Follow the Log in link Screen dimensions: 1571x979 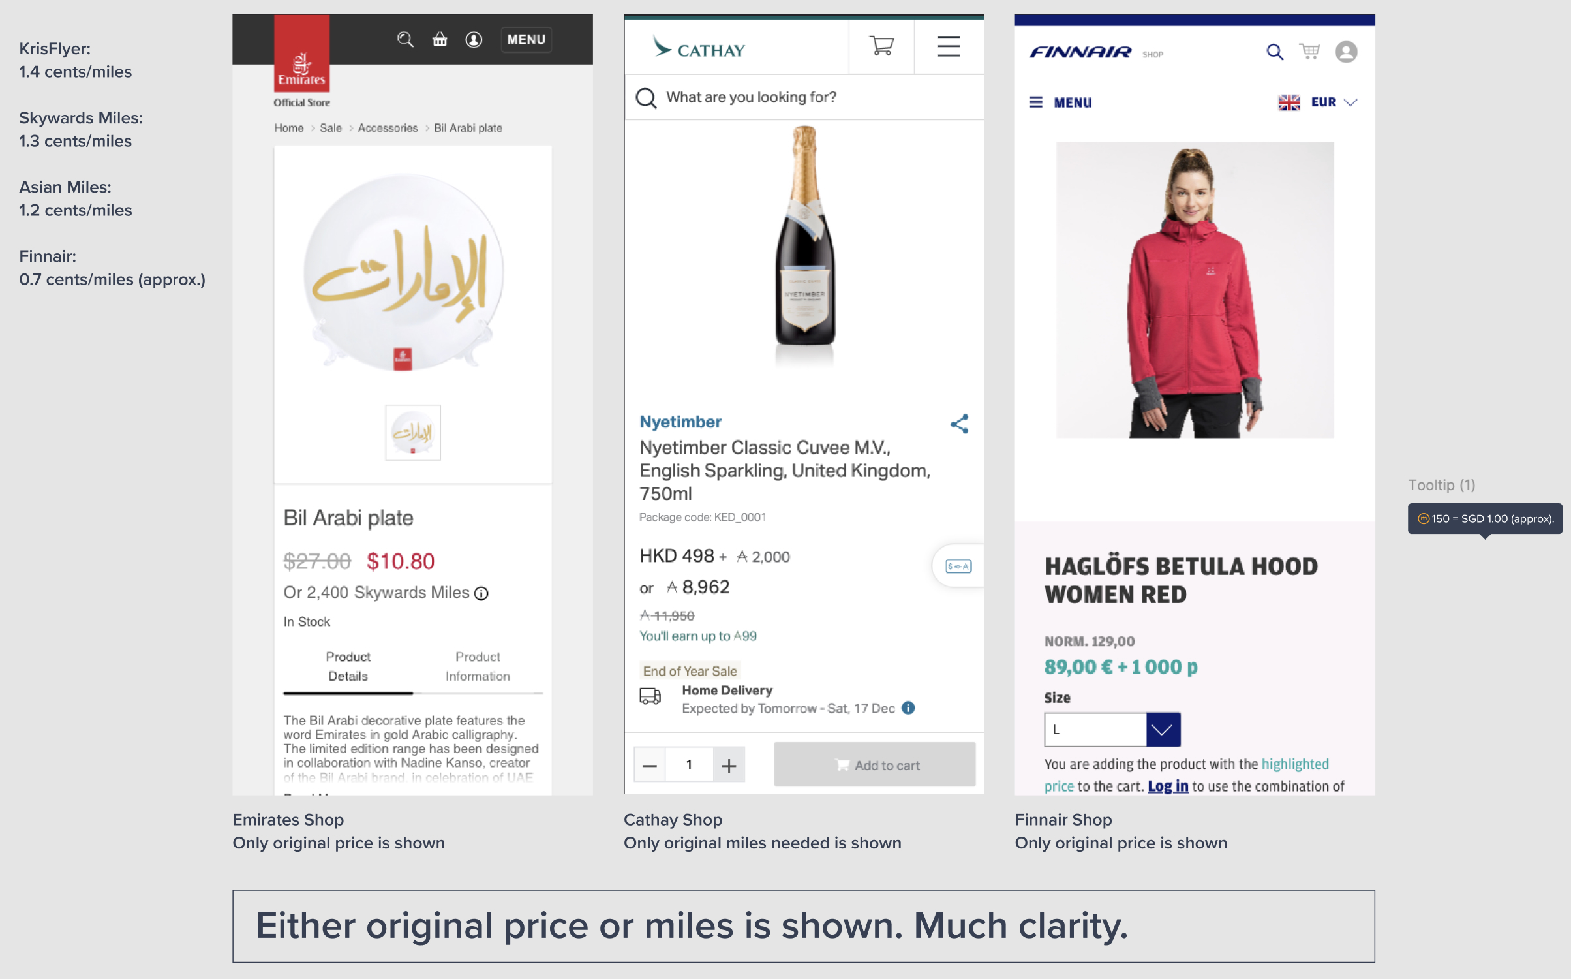[x=1167, y=786]
